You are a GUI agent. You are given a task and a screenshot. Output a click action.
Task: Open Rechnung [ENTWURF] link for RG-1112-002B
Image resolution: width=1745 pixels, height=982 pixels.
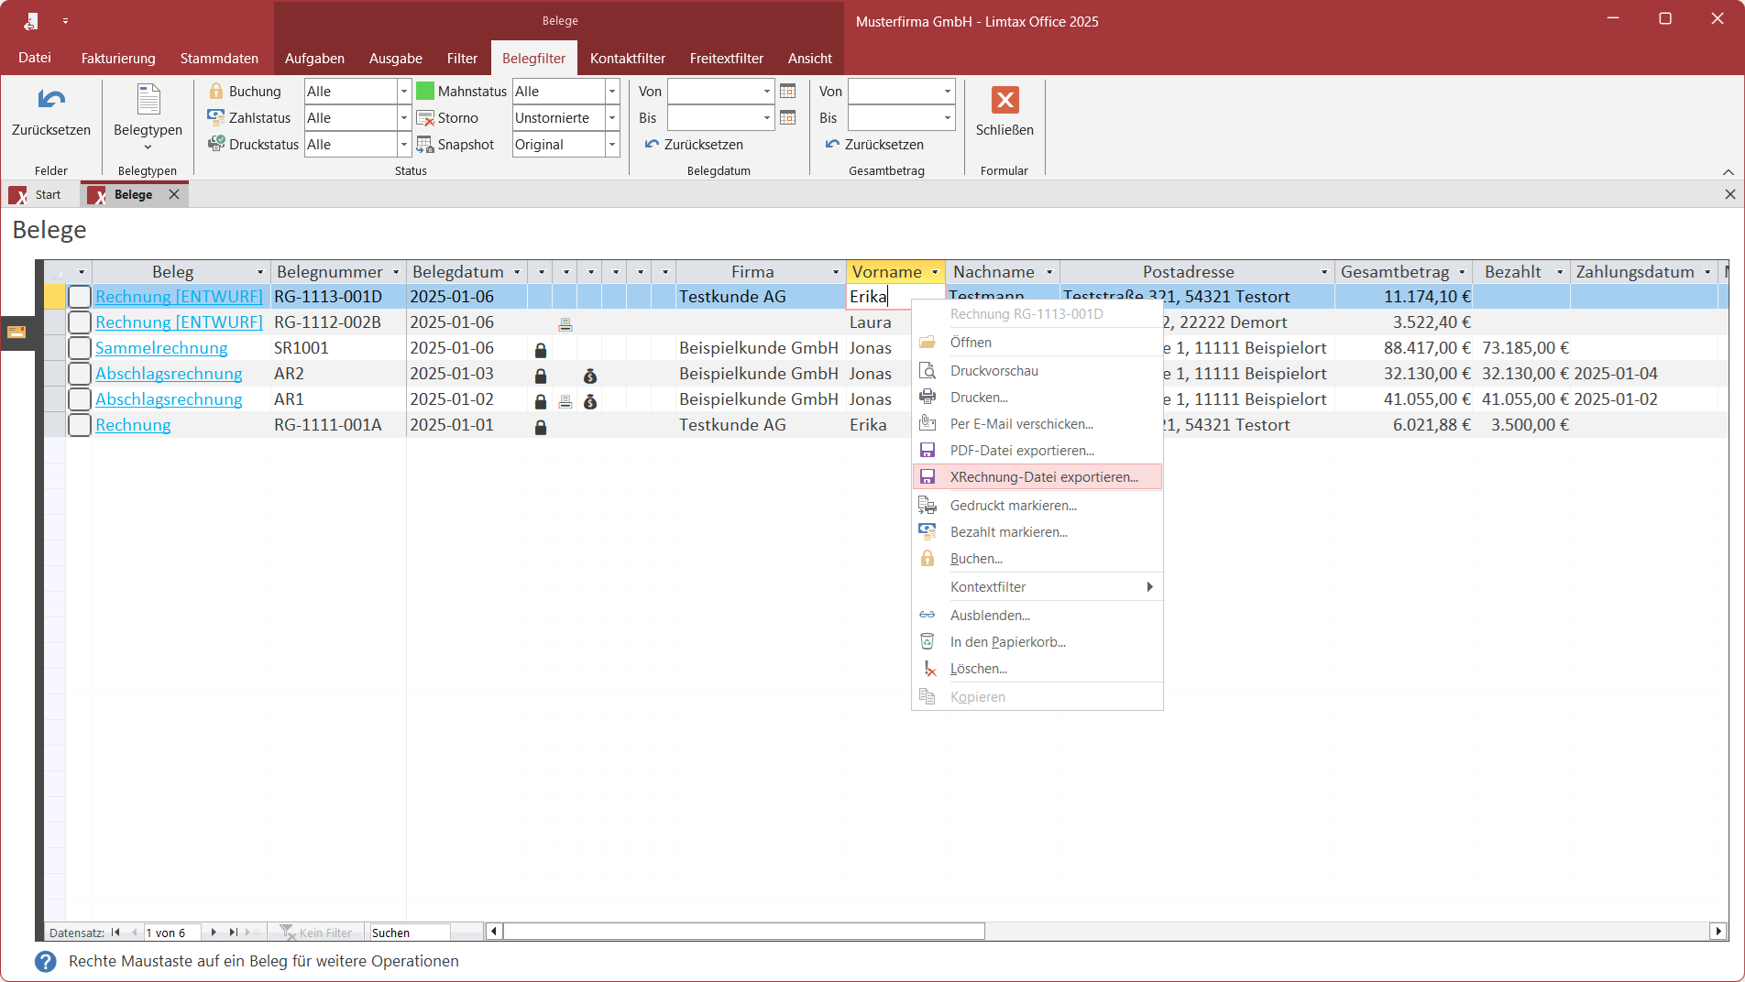click(179, 322)
